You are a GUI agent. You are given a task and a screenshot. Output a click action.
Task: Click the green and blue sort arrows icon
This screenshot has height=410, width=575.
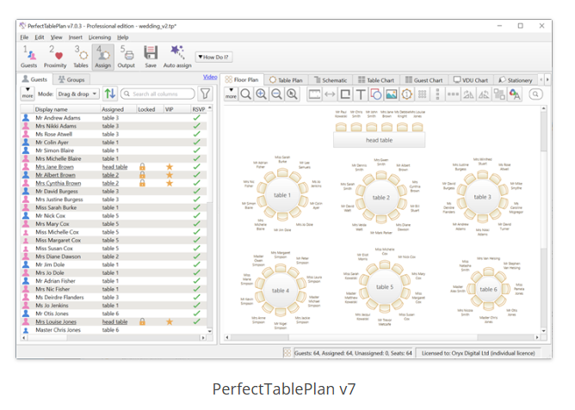109,94
